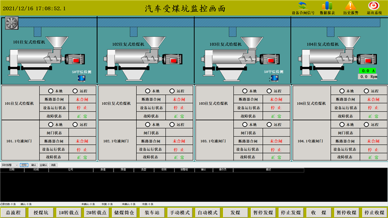Image resolution: width=388 pixels, height=218 pixels.
Task: Open the 历史报警 warning icon
Action: coord(350,6)
